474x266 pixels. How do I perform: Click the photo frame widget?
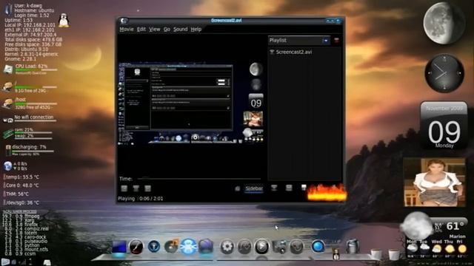[435, 183]
